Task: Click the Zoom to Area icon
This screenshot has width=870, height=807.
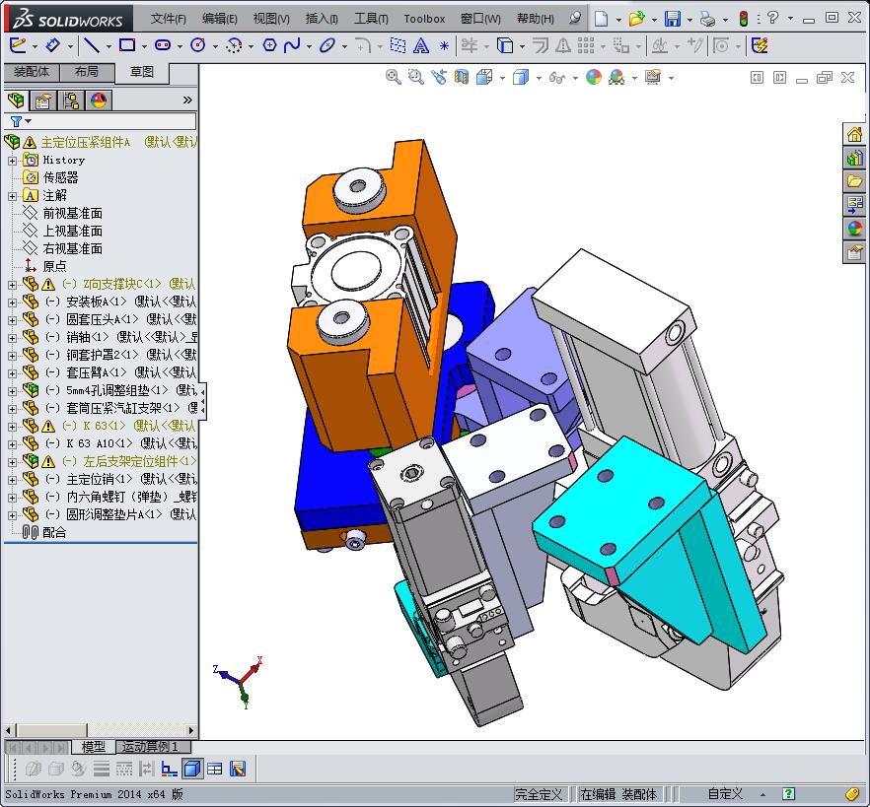Action: pyautogui.click(x=415, y=77)
